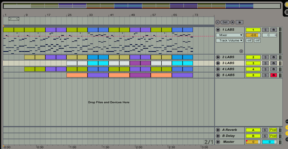Solo the B Delay return track
Screen dimensions: 288x149
tap(265, 136)
